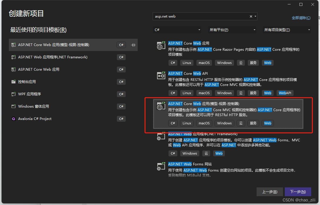Click Web tag under MVC 模型-视图-控制器 result
This screenshot has height=205, width=320.
tap(267, 123)
